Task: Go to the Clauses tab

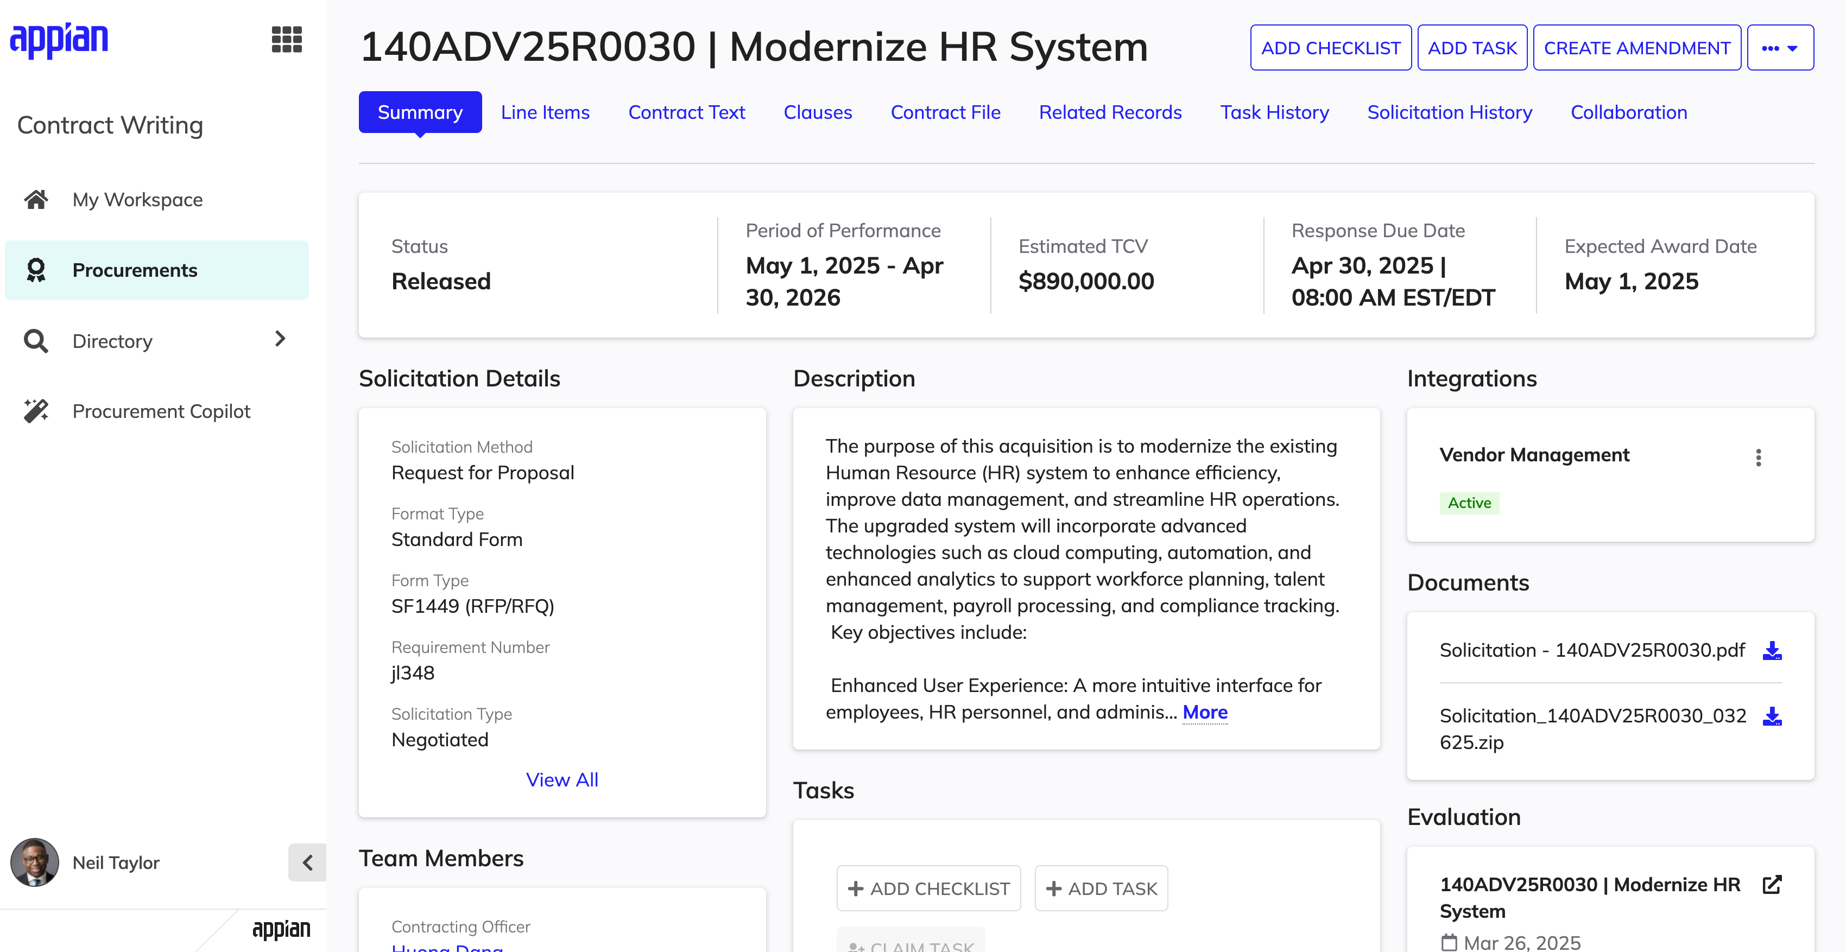Action: click(818, 112)
